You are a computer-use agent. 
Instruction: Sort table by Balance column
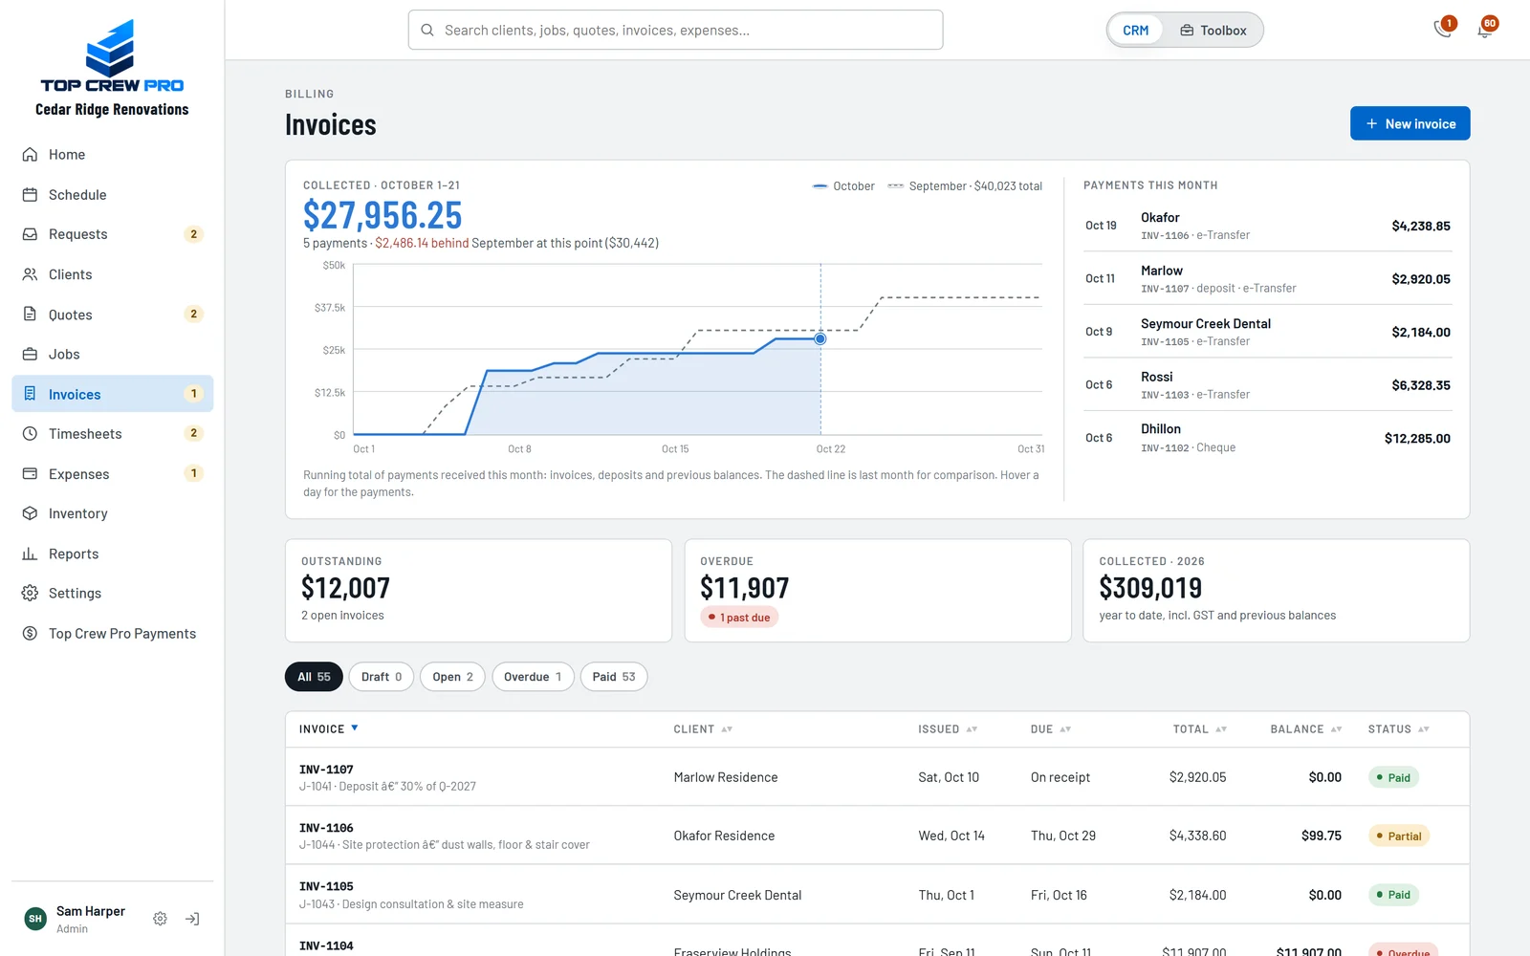coord(1306,729)
